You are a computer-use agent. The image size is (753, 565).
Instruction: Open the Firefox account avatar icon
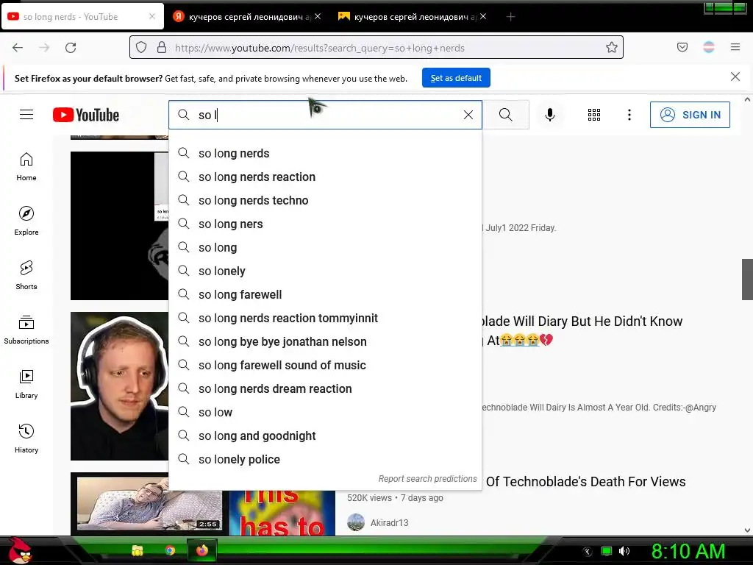(709, 47)
